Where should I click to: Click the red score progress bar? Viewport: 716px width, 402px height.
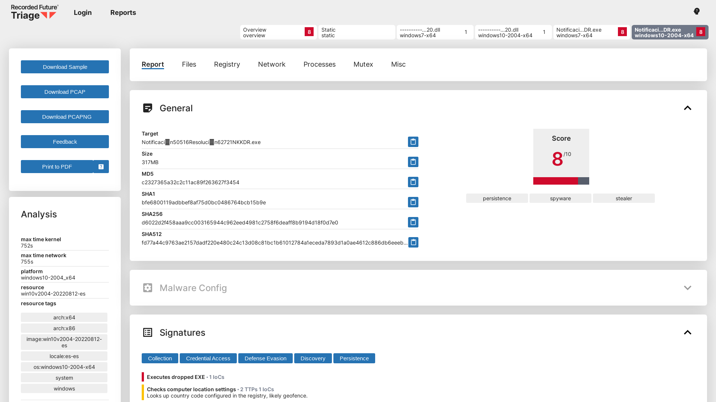555,181
